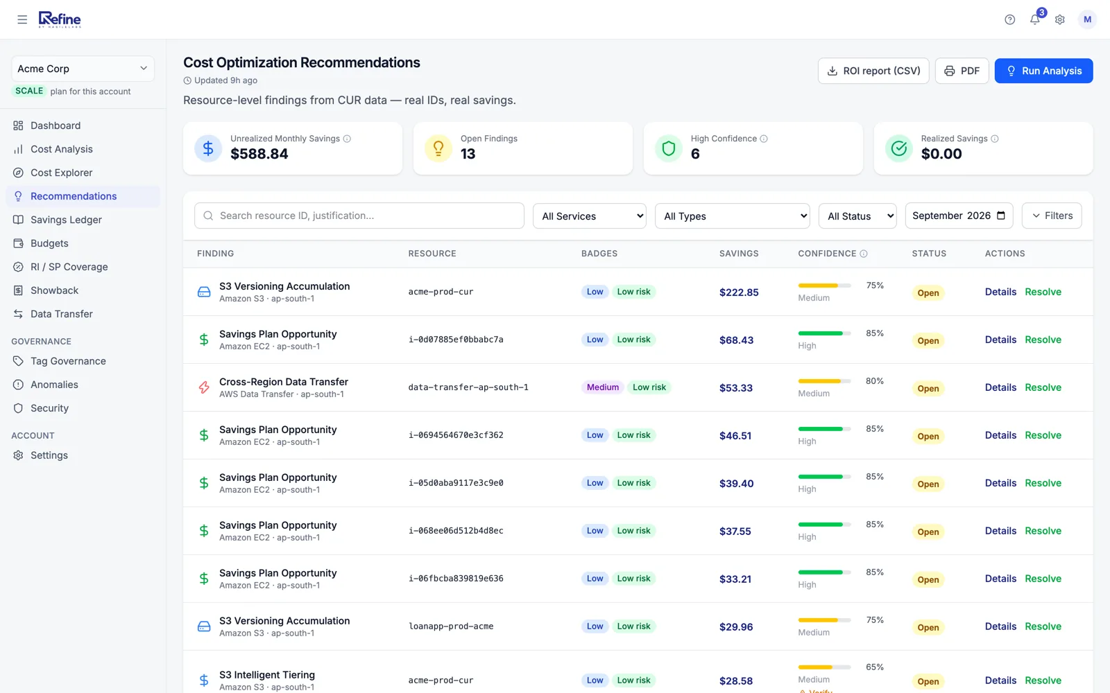
Task: Focus the Search resource ID field
Action: coord(359,216)
